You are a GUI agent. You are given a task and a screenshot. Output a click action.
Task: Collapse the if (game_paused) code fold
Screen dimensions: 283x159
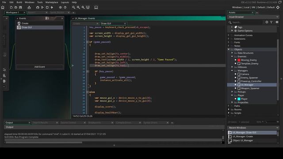[x=88, y=42]
